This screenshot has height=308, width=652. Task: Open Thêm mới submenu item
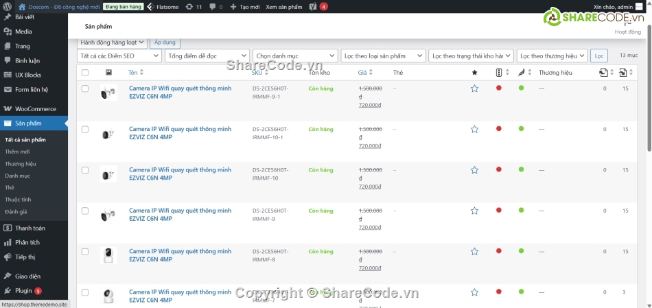[17, 152]
